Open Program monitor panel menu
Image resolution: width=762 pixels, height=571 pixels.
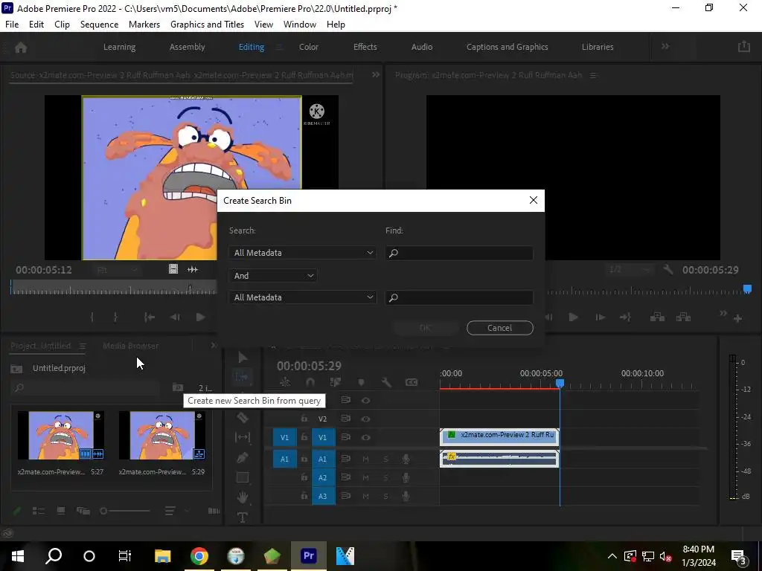coord(593,75)
